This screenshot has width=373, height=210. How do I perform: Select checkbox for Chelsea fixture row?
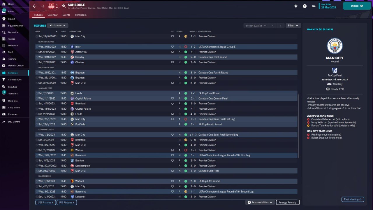pos(37,62)
